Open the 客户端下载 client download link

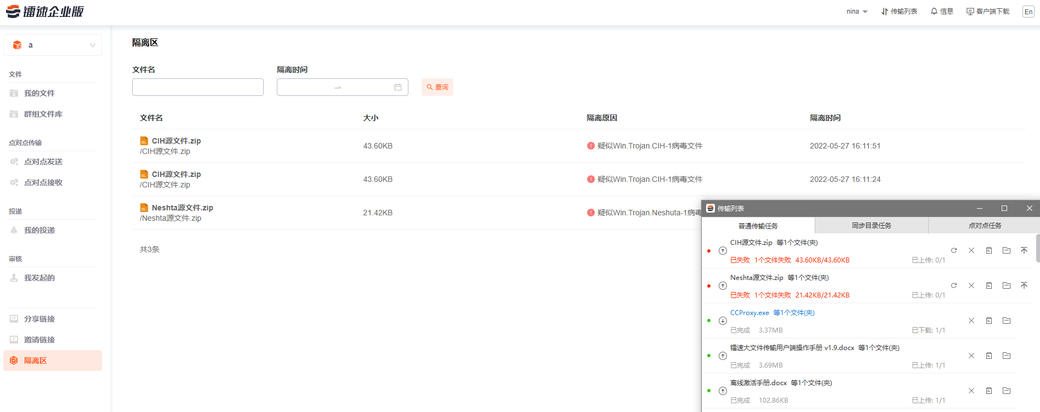988,12
